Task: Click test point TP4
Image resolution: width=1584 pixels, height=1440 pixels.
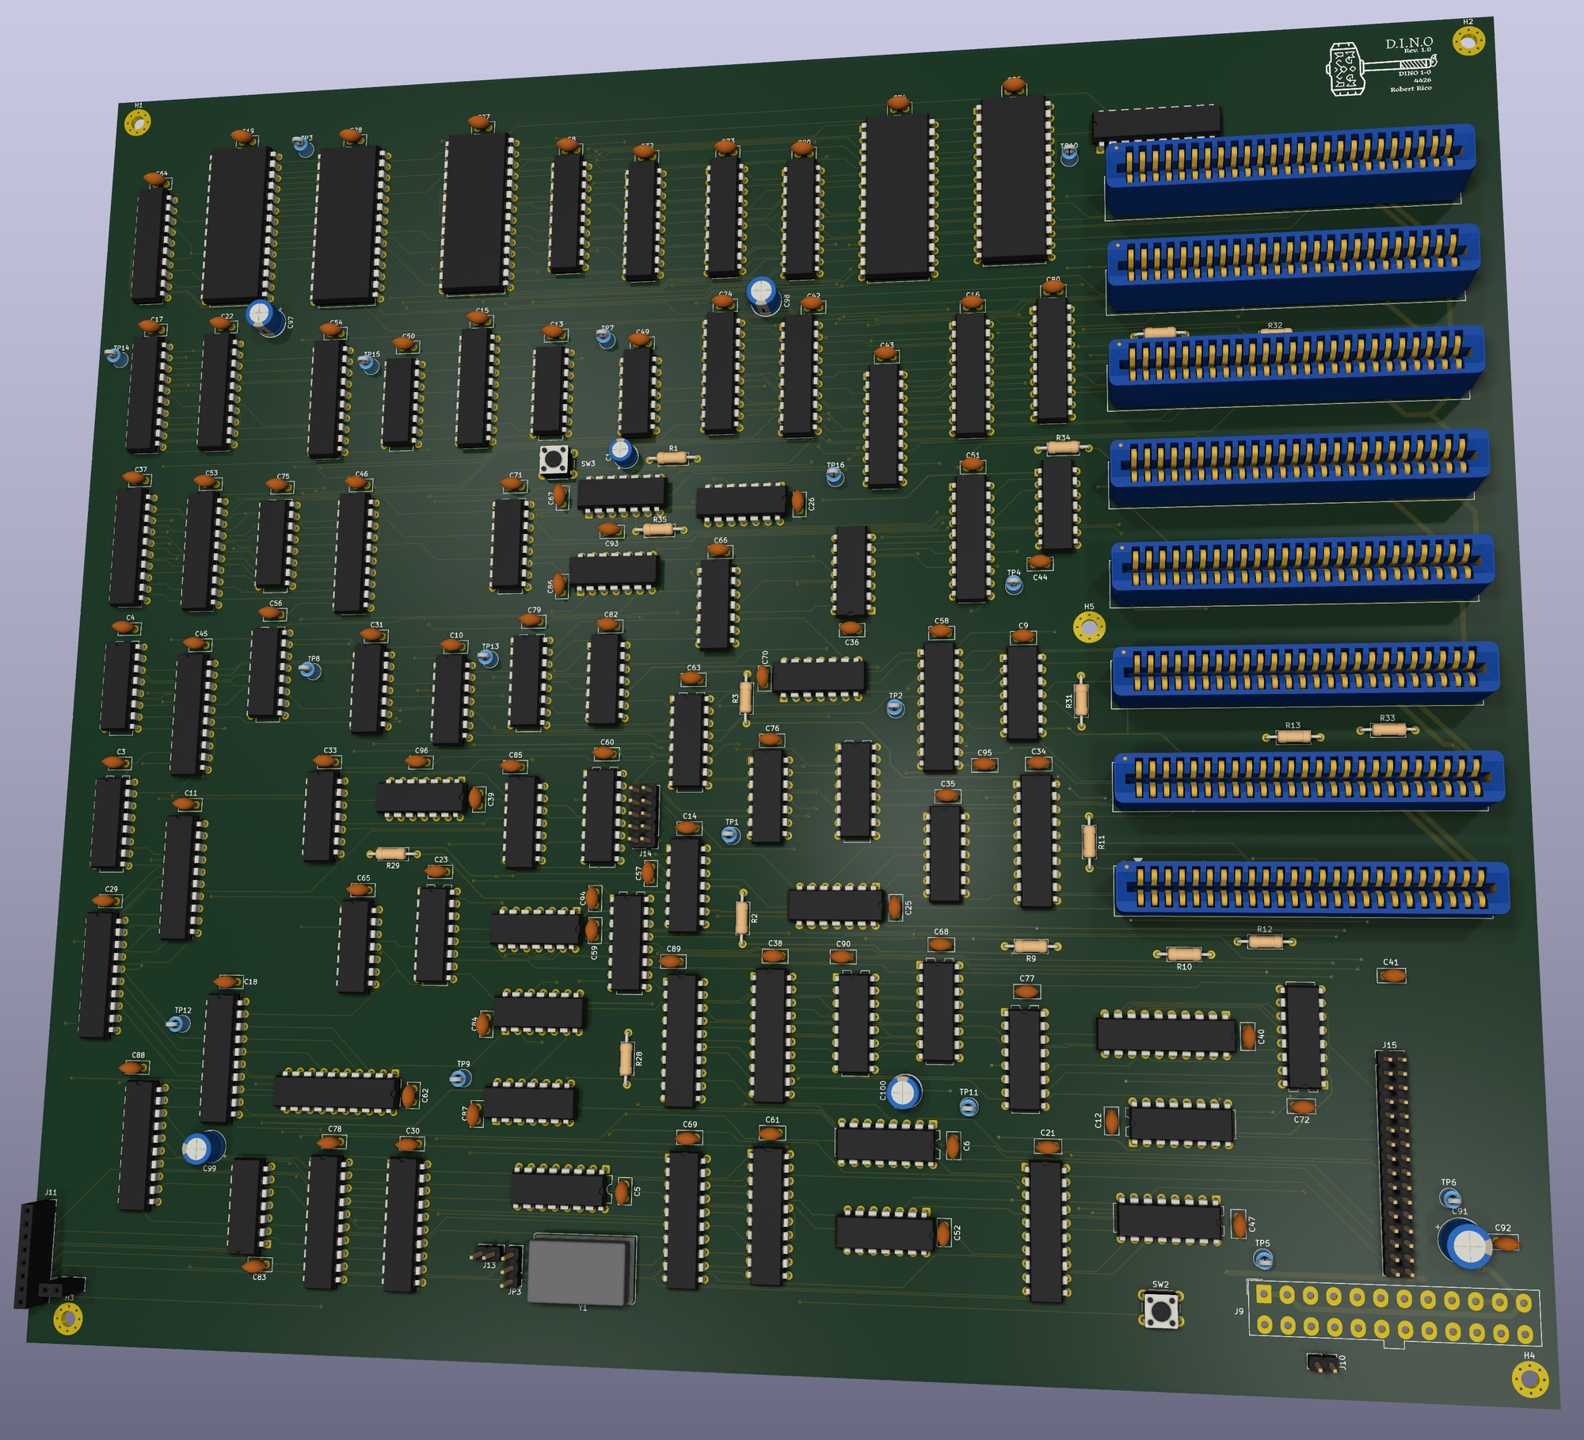Action: point(1014,585)
